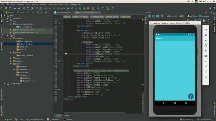This screenshot has height=121, width=216.
Task: Click the Make Project hammer icon
Action: [54, 8]
